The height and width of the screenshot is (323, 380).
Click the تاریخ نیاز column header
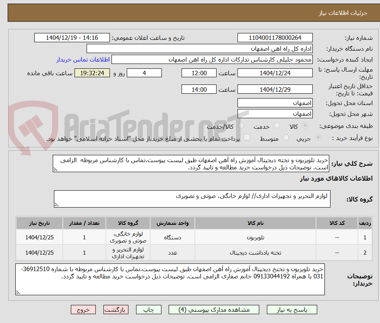pos(39,223)
